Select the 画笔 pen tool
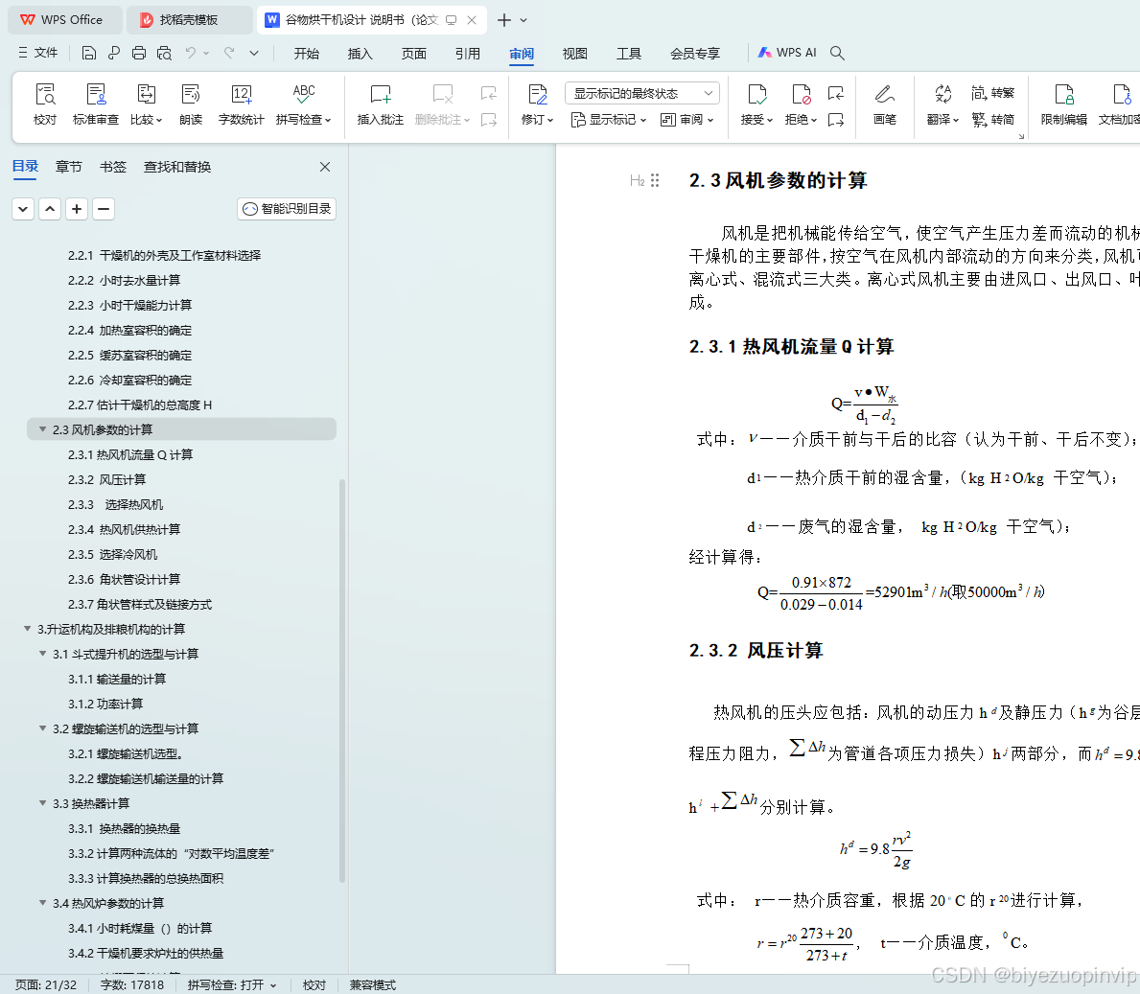 click(884, 104)
